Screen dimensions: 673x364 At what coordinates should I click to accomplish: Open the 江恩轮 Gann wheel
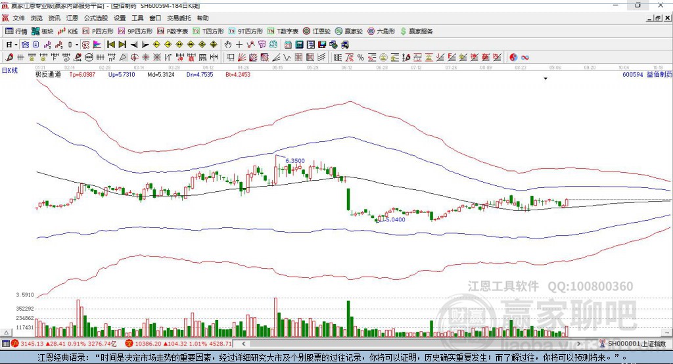tap(317, 32)
